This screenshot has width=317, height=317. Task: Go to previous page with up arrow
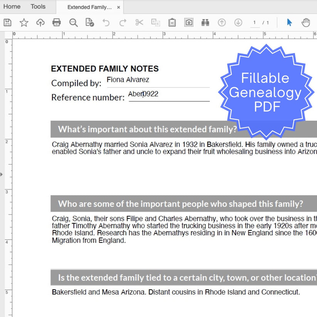point(222,22)
